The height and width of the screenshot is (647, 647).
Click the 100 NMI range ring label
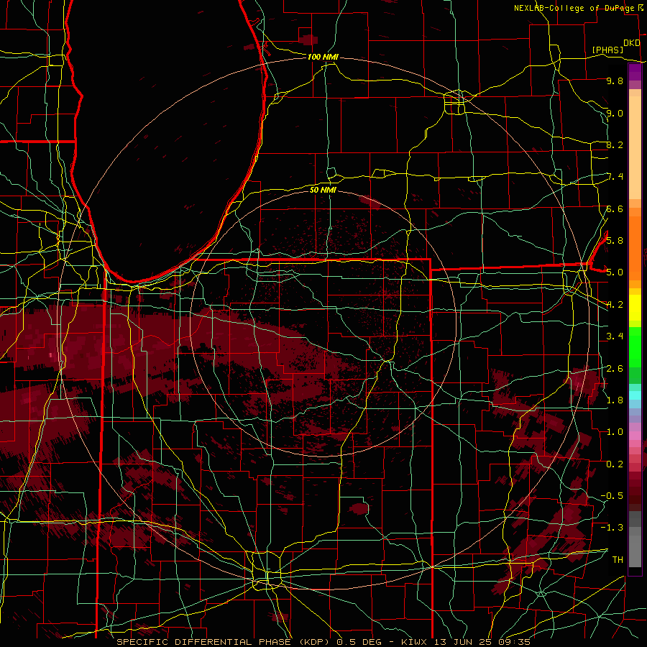click(x=323, y=57)
